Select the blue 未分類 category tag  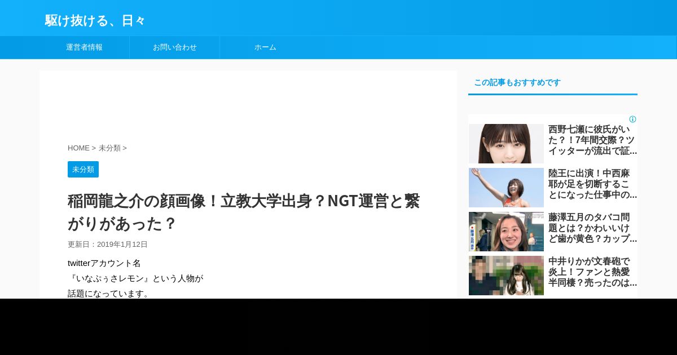pyautogui.click(x=83, y=169)
